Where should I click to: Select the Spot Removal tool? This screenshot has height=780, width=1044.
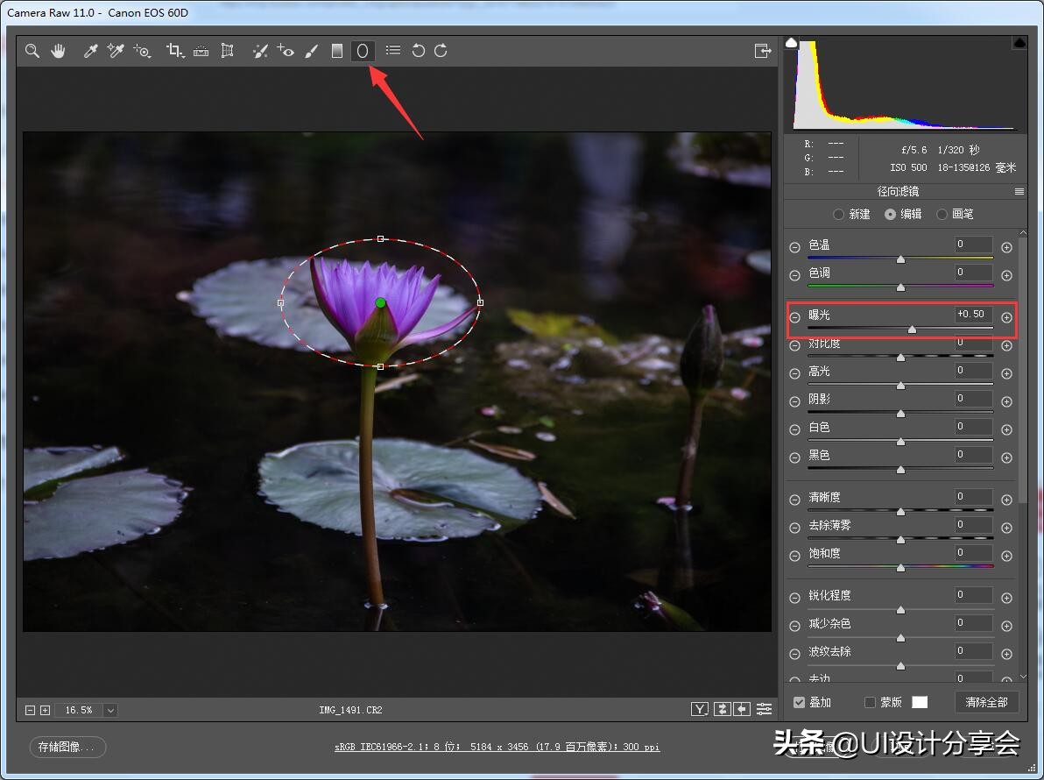[x=260, y=51]
